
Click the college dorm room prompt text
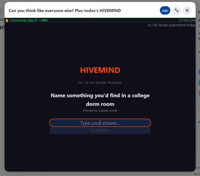pos(100,100)
